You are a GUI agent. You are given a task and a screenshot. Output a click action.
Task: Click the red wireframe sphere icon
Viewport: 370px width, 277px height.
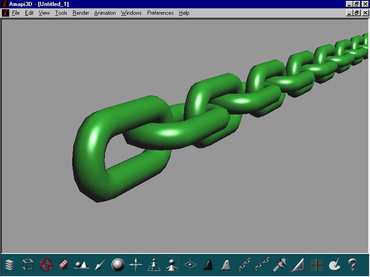(46, 265)
